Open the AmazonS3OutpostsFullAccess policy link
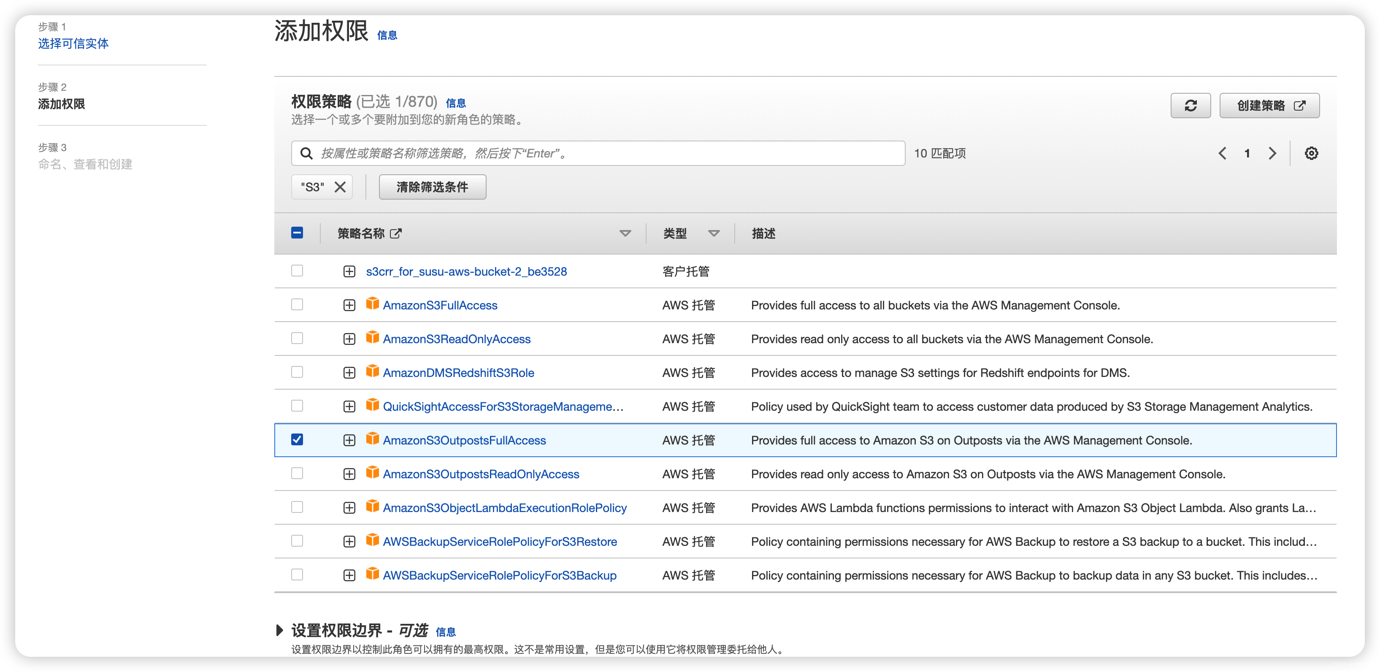Image resolution: width=1380 pixels, height=672 pixels. 465,441
